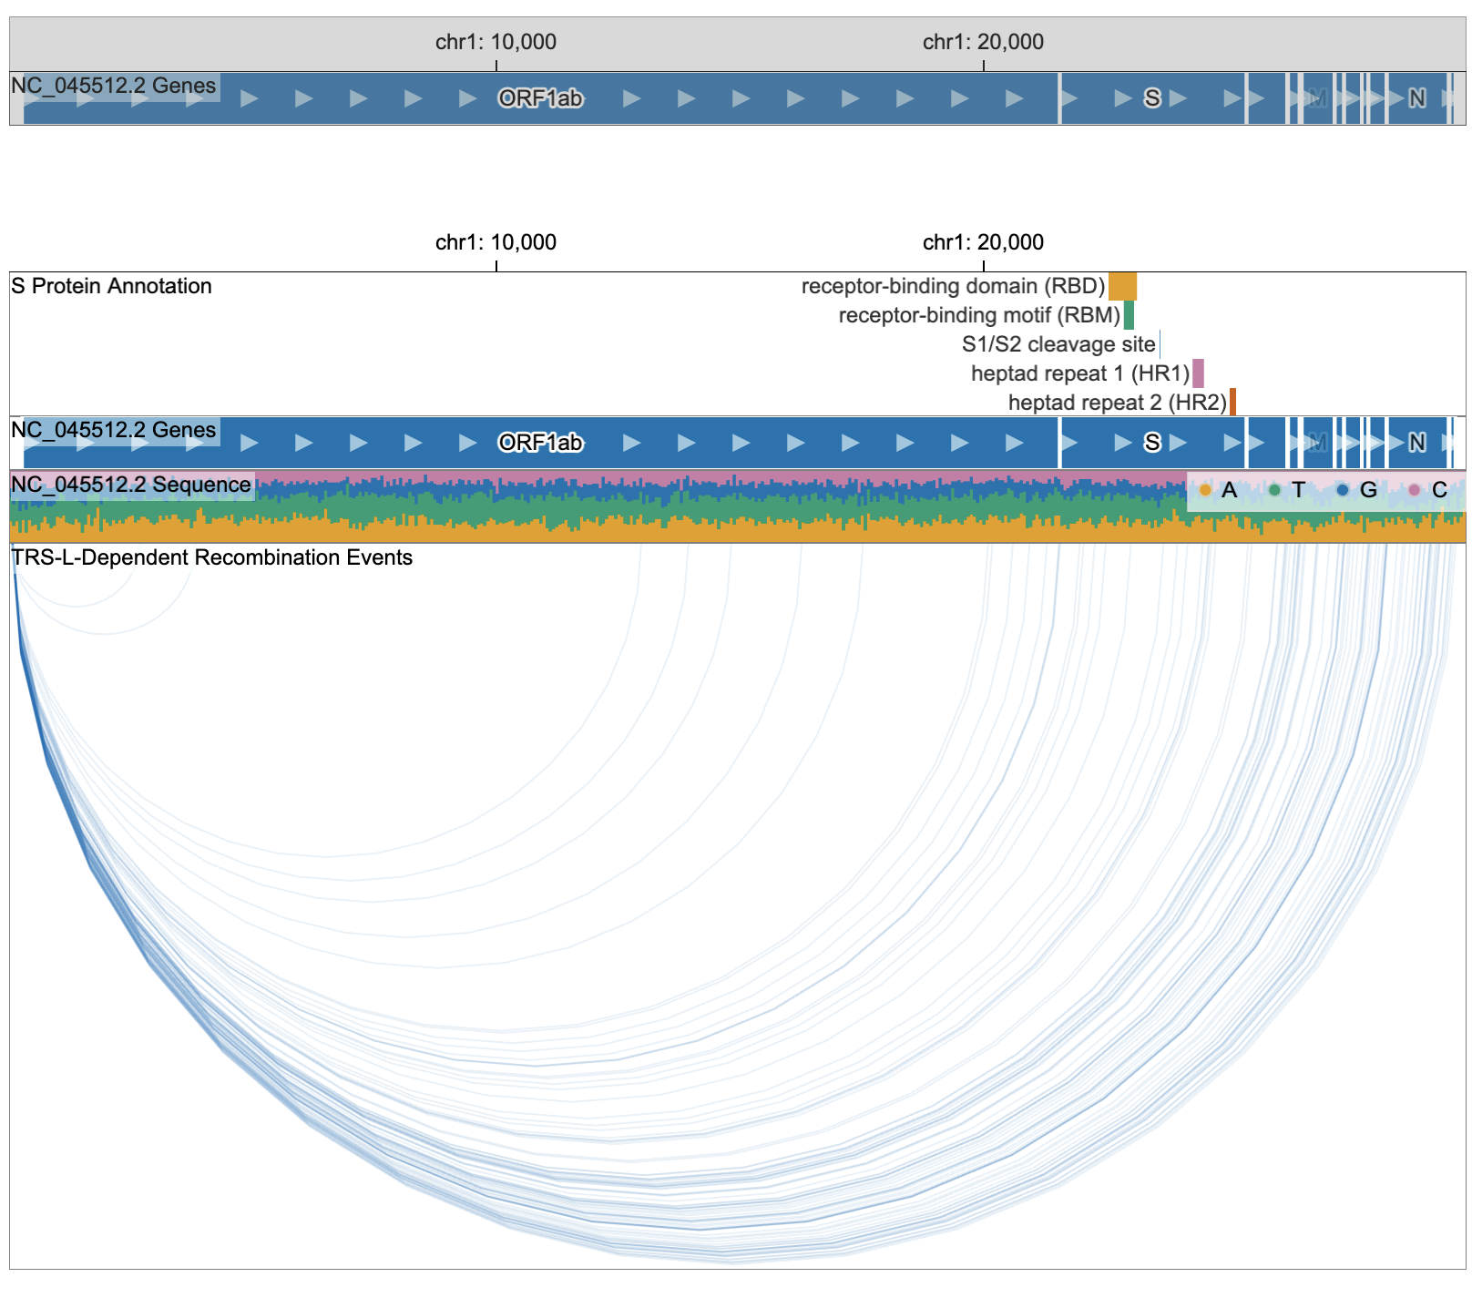Screen dimensions: 1472x1308
Task: Click top axis tick 'chr1: 10,000'
Action: [x=496, y=42]
